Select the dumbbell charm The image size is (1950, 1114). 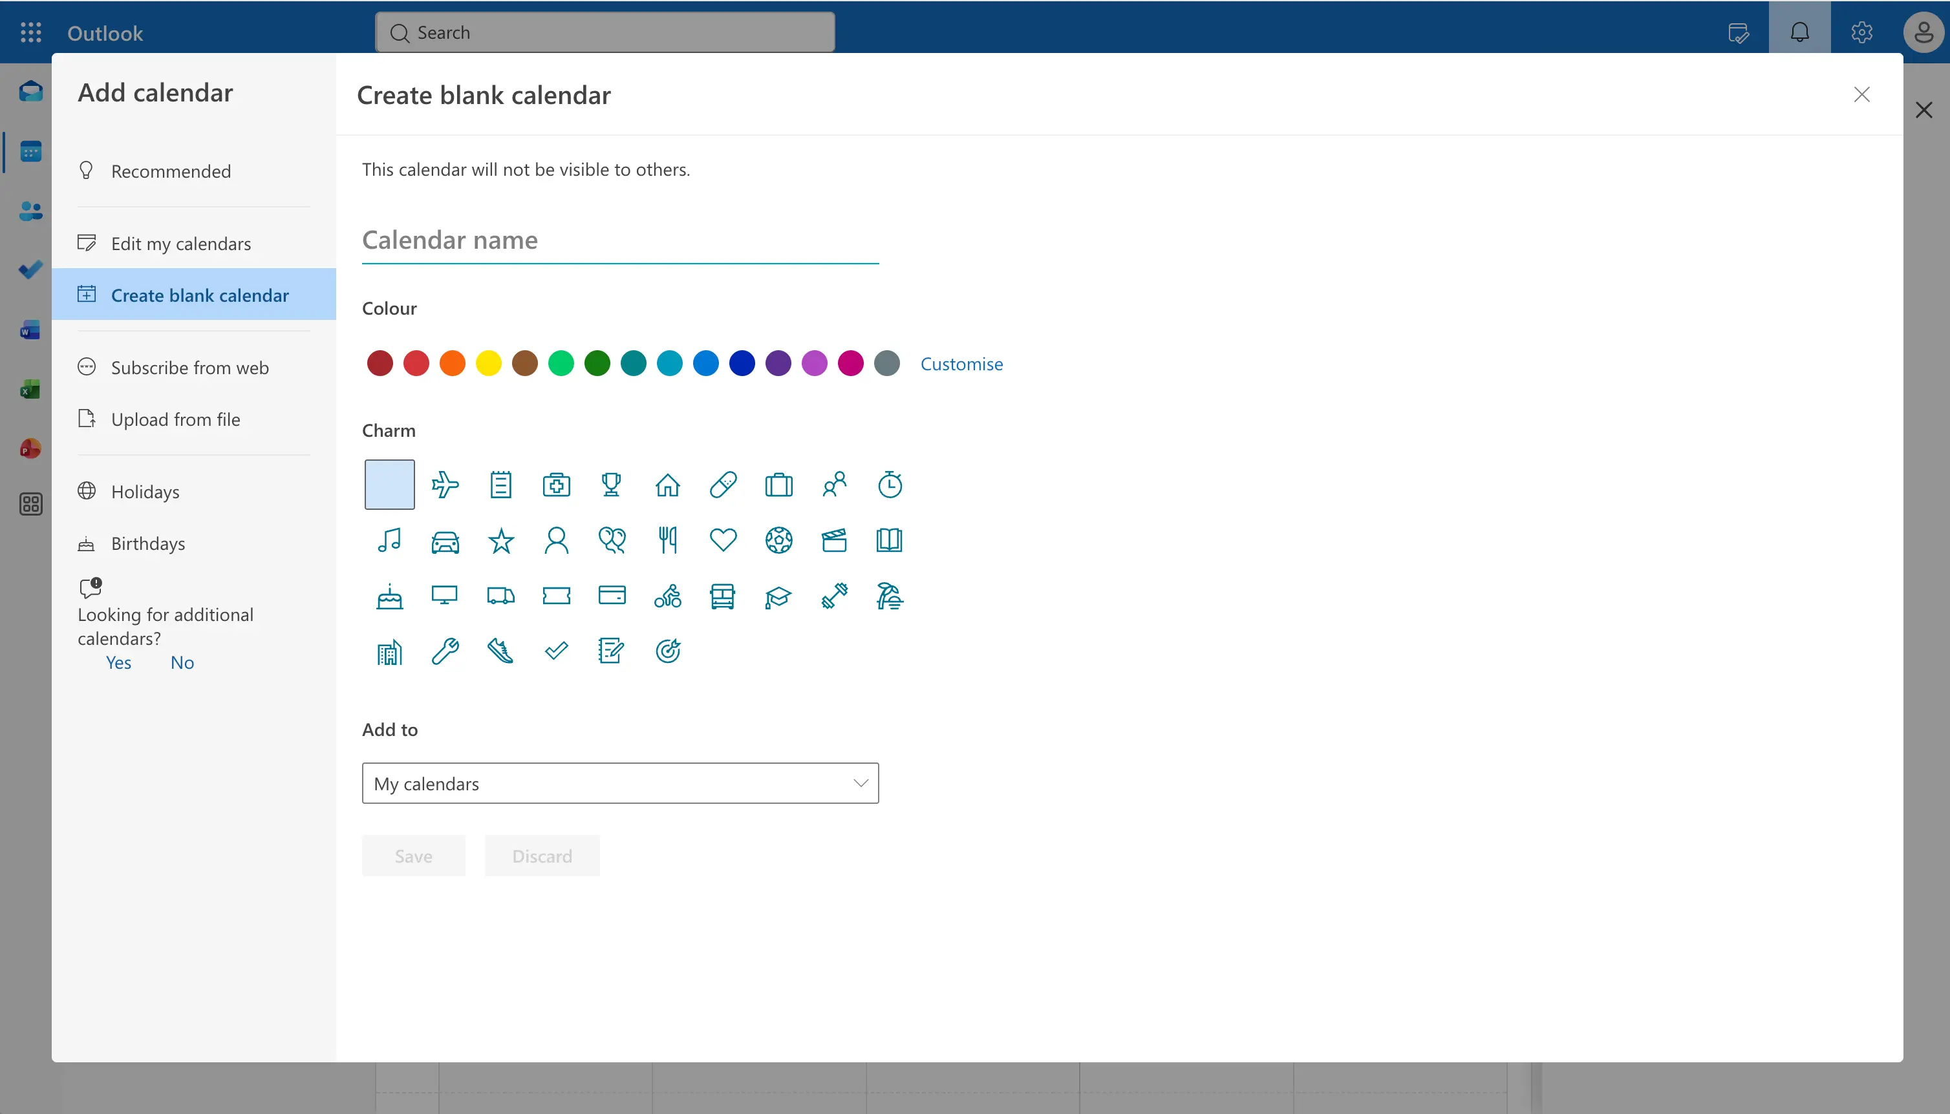click(834, 596)
